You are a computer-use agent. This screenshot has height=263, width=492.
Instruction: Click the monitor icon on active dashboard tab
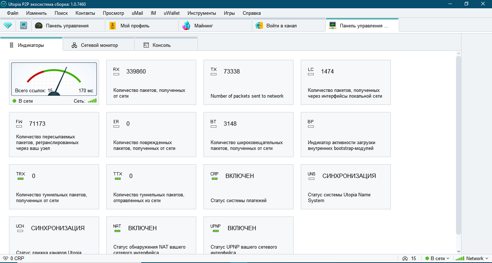click(x=333, y=26)
